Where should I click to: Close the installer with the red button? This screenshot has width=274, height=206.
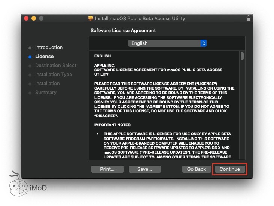26,18
